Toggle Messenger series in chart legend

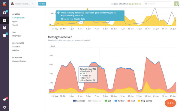click(95, 101)
